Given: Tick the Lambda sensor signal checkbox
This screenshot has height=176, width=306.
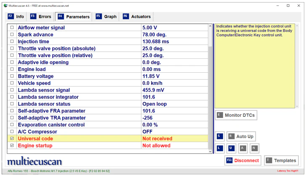Looking at the screenshot, I should pyautogui.click(x=12, y=90).
